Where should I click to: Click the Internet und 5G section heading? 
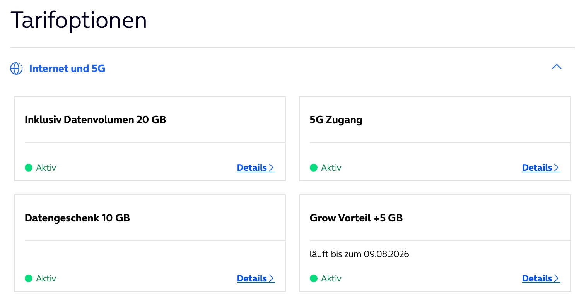point(67,69)
